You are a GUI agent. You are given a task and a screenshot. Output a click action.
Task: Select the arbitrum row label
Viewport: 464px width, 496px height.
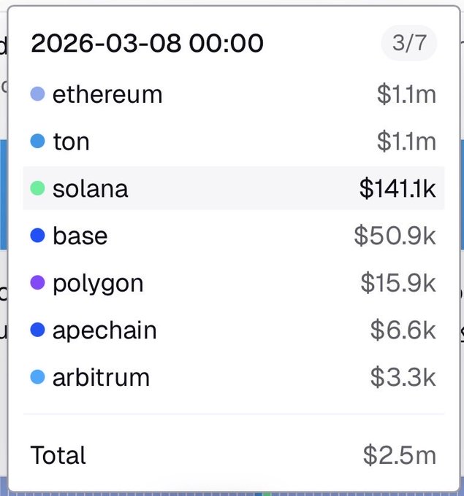[x=101, y=377]
